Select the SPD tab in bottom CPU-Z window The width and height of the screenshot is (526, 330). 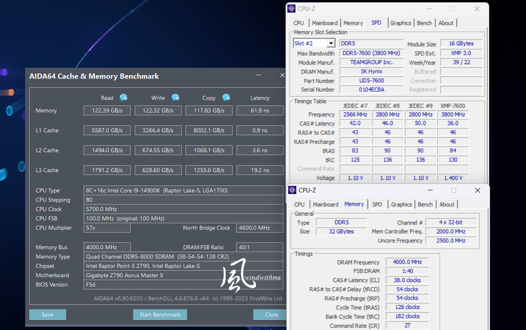click(377, 204)
